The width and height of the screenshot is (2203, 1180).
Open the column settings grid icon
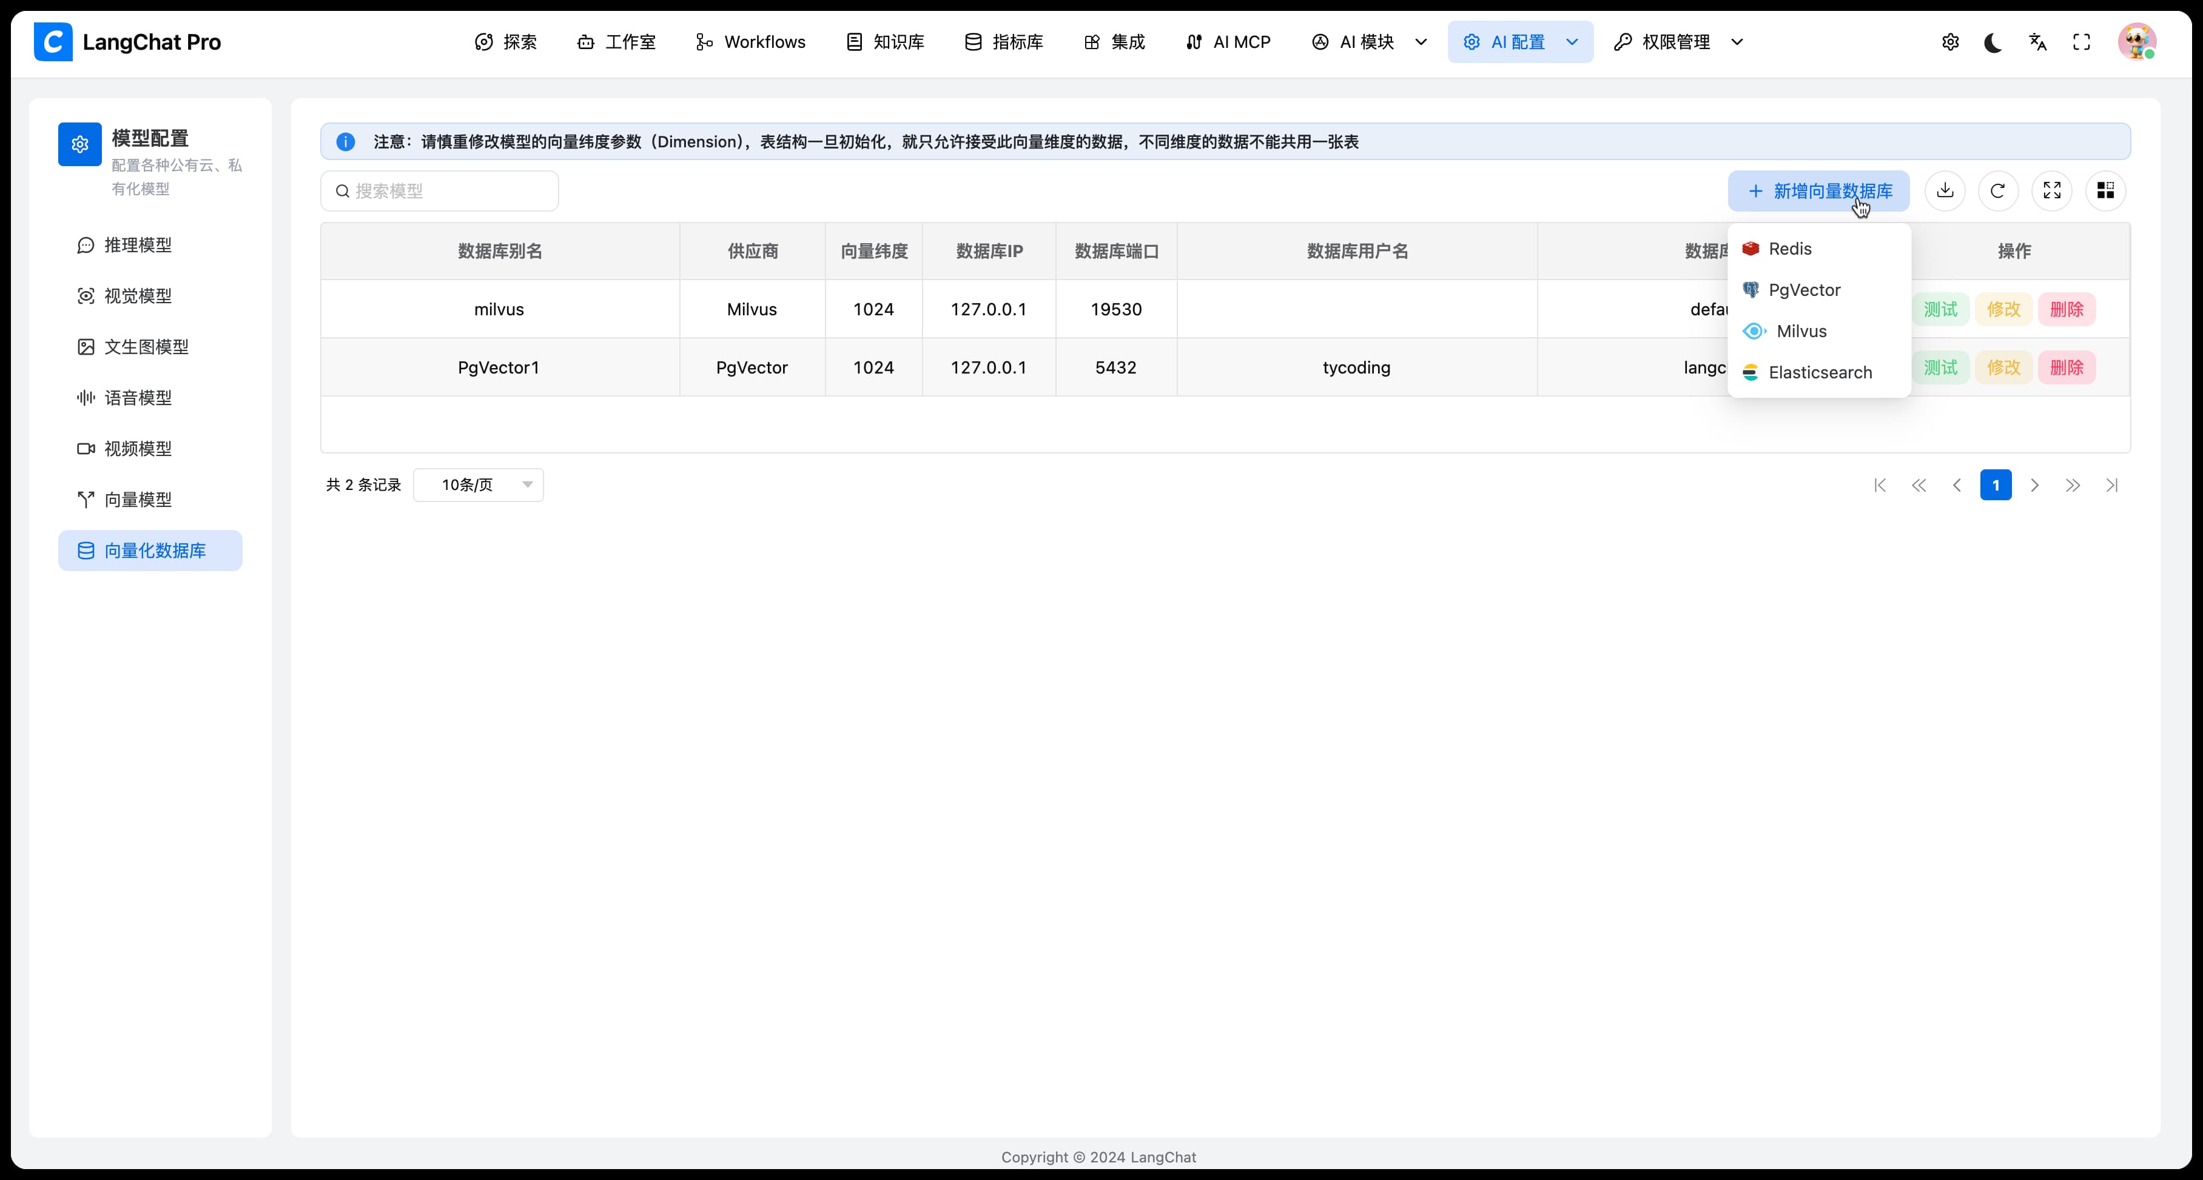click(x=2105, y=190)
